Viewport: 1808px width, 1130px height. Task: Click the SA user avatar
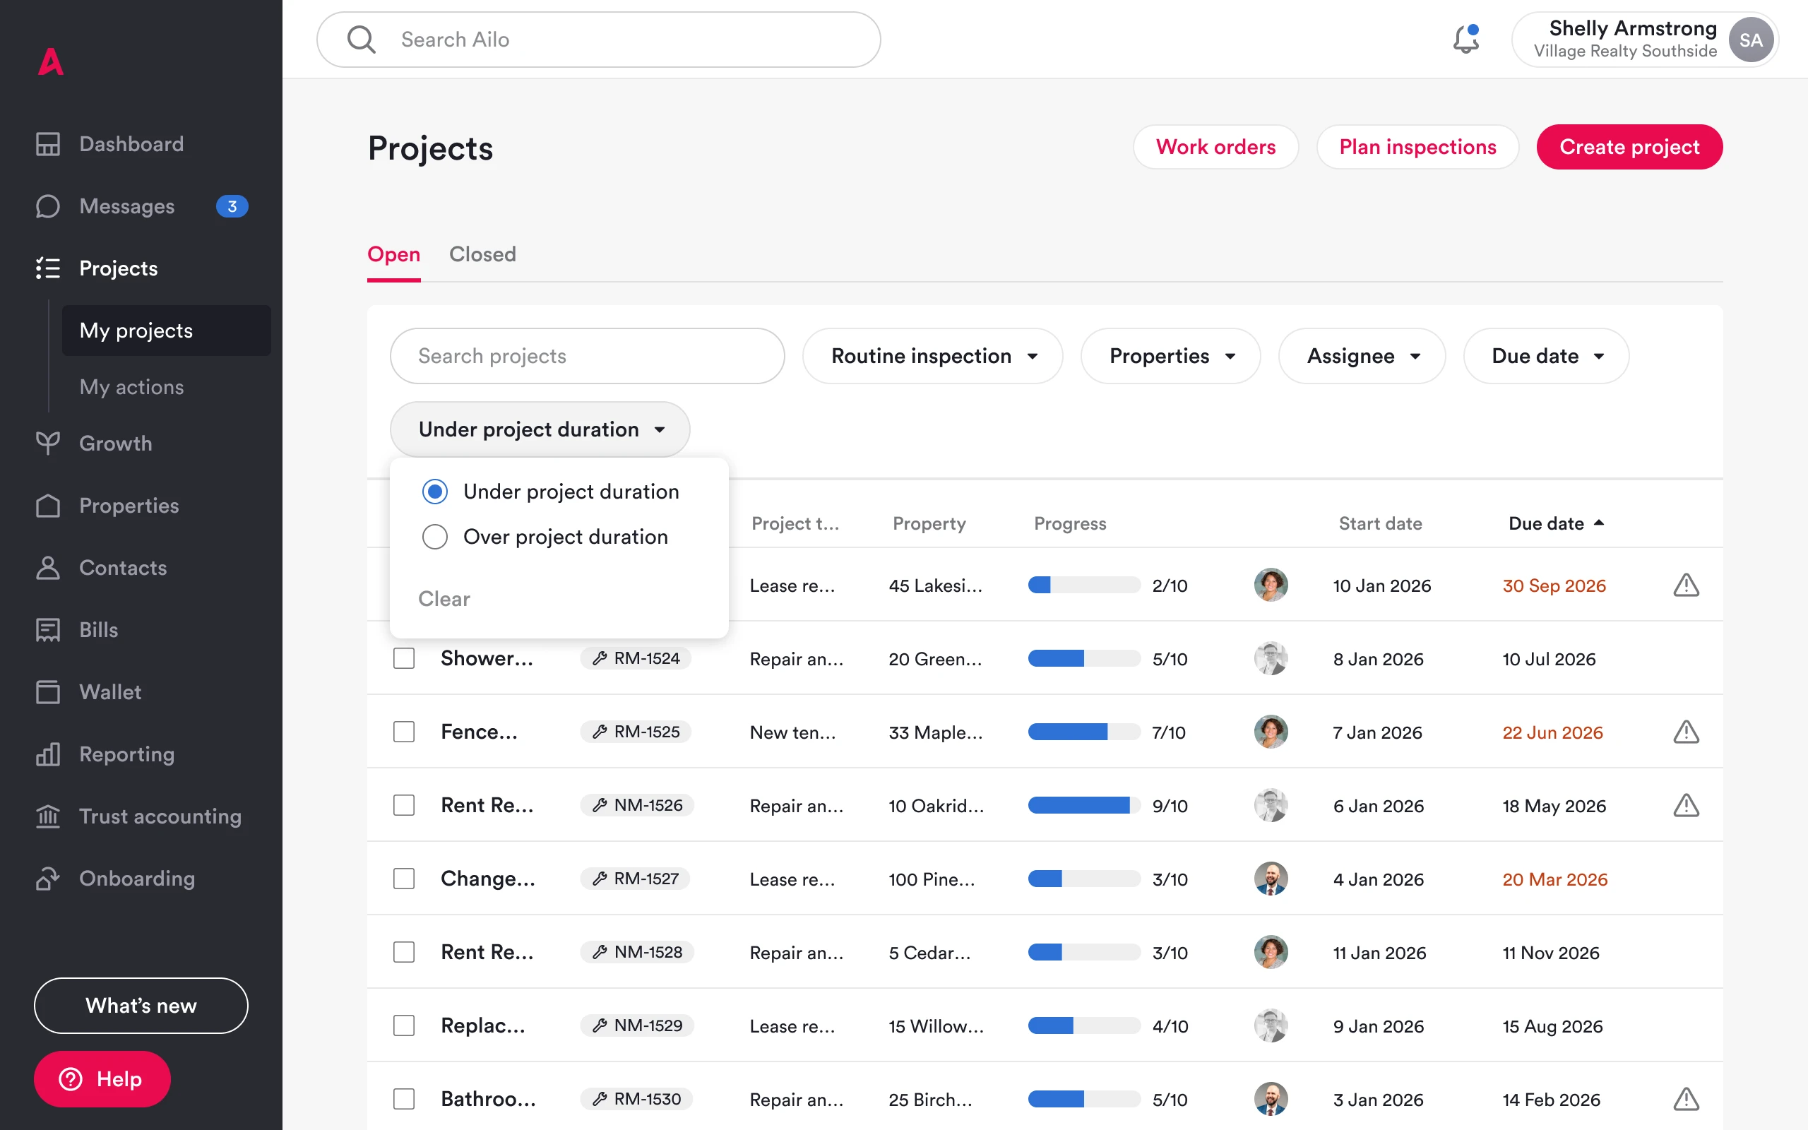(1749, 40)
